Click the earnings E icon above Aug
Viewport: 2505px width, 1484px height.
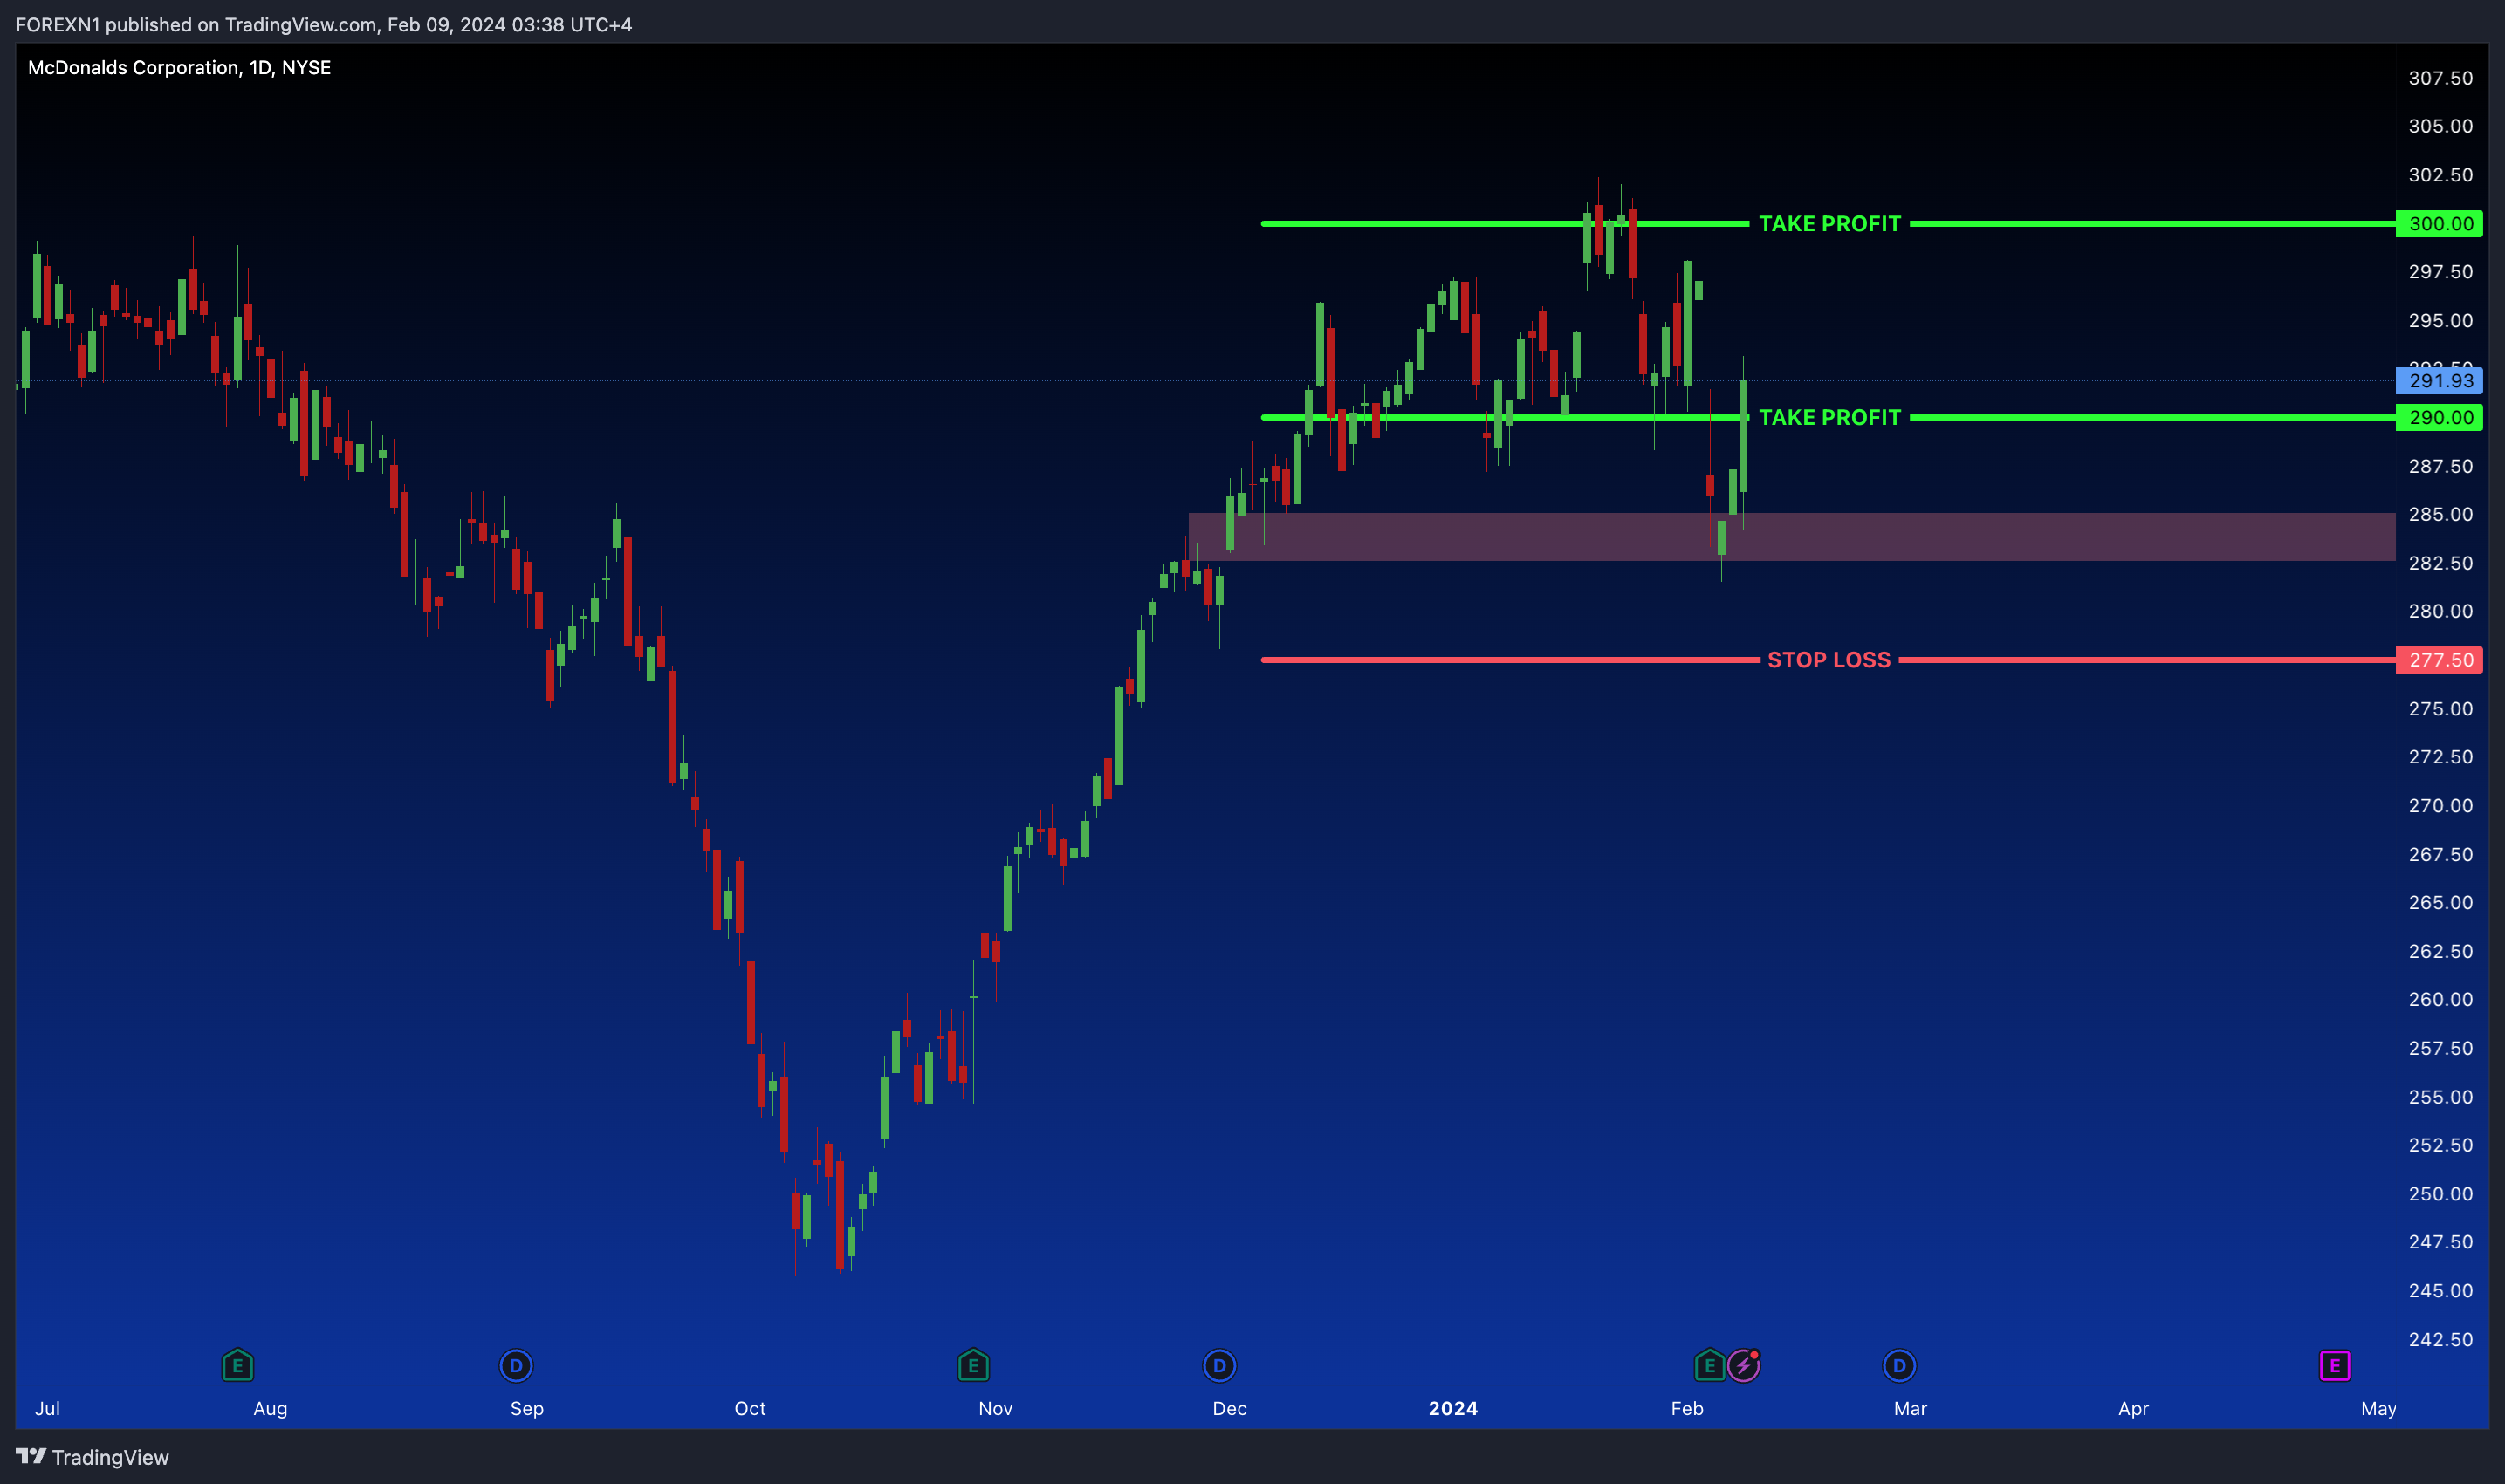(x=237, y=1365)
